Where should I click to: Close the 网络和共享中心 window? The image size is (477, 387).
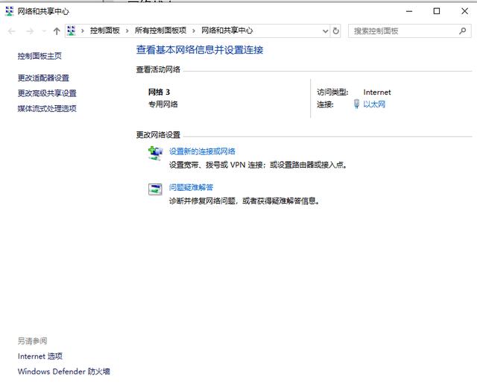464,11
